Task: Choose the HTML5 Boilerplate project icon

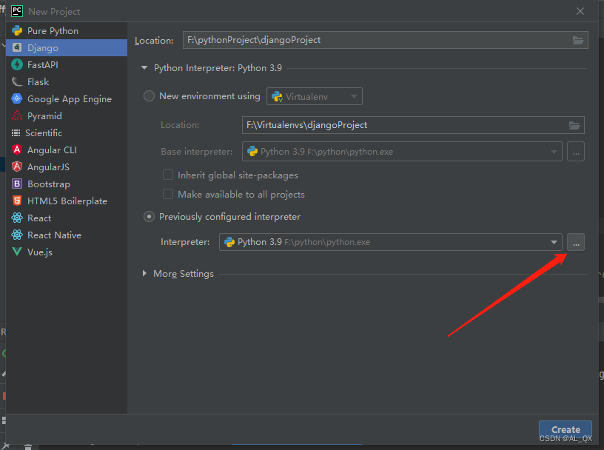Action: tap(17, 201)
